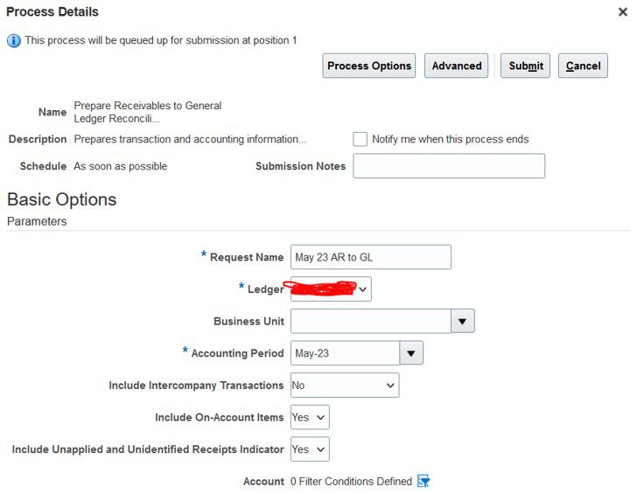Enable Notify me when this process ends

(x=360, y=139)
